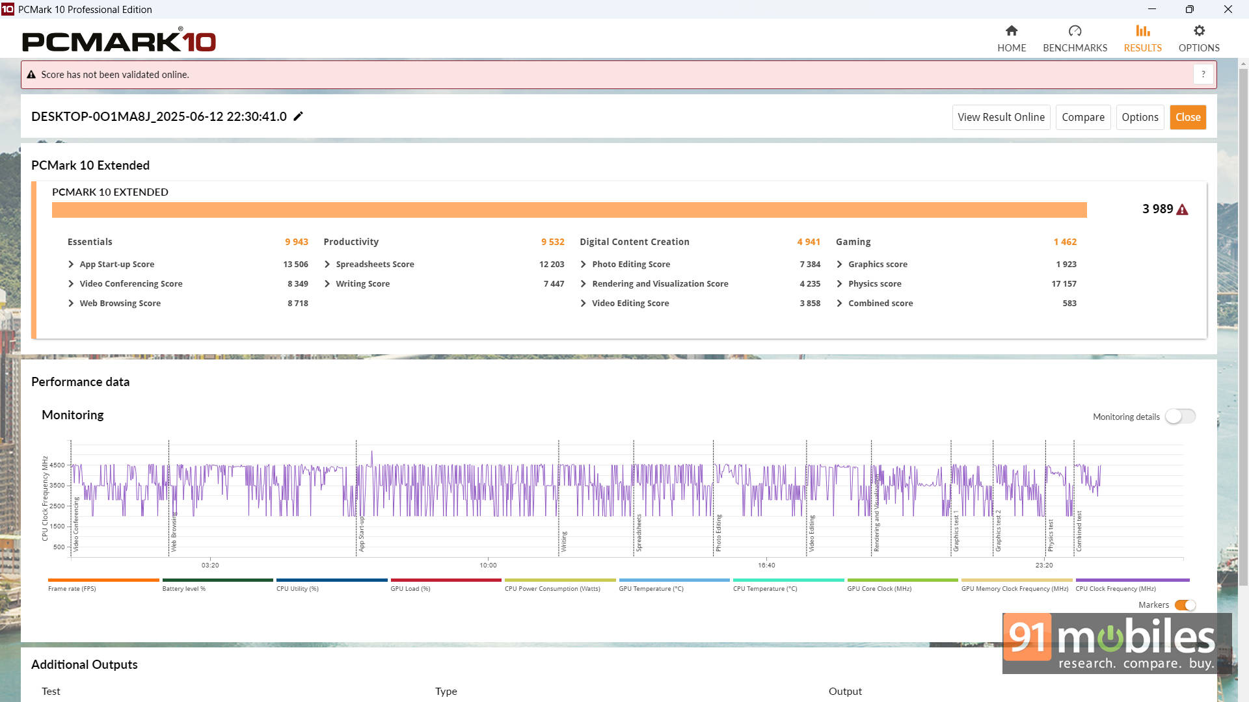Expand Video Conferencing Score details
The height and width of the screenshot is (702, 1249).
(71, 284)
